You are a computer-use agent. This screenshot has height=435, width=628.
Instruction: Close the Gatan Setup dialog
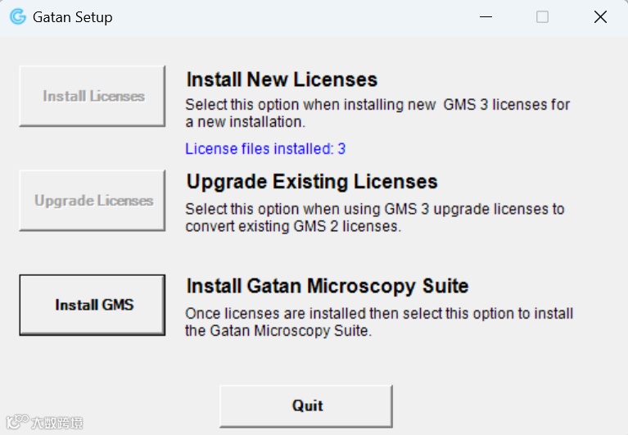coord(600,17)
